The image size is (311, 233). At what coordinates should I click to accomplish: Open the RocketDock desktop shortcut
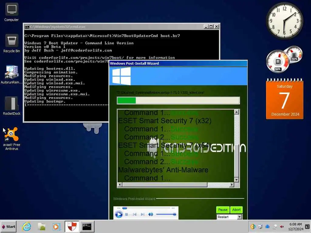[12, 106]
